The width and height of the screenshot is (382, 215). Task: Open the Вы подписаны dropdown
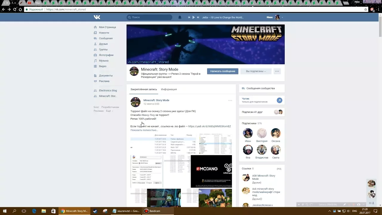[255, 71]
